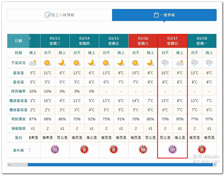
Task: Click the 92% humidity for 03/14 night
Action: pos(92,119)
